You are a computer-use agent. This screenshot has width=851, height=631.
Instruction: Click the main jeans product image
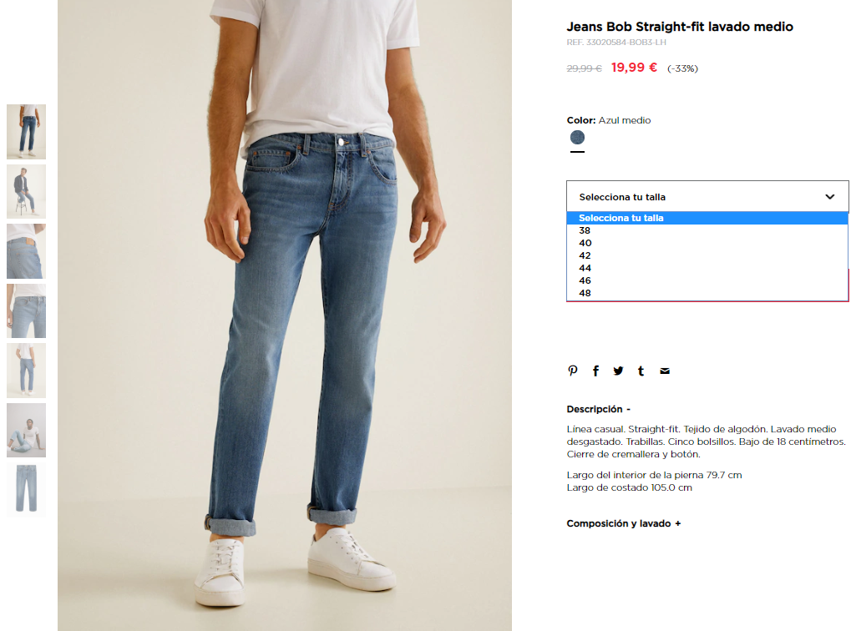point(285,315)
